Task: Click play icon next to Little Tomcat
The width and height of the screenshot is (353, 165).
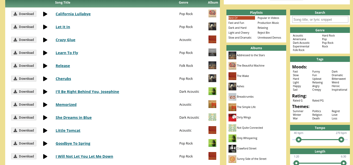Action: [45, 131]
